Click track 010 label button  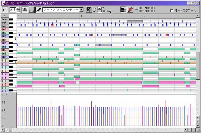[4, 61]
